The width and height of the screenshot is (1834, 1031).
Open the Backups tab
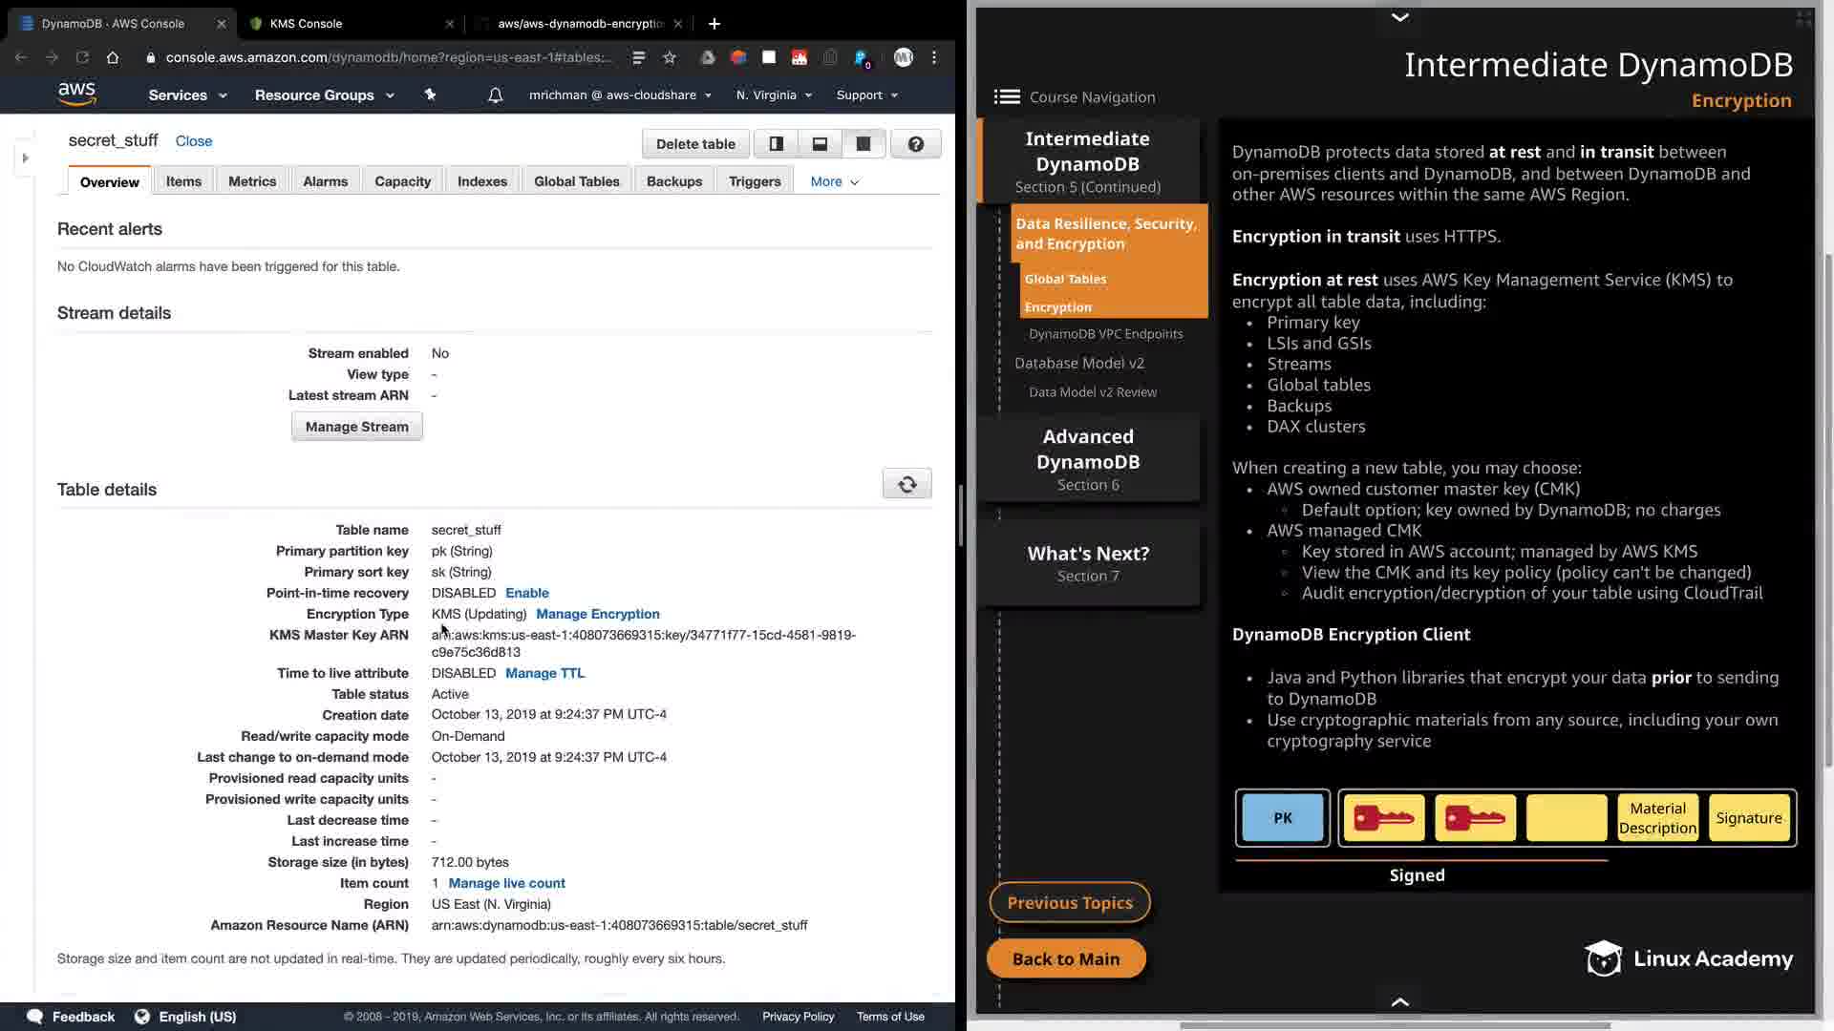point(673,181)
